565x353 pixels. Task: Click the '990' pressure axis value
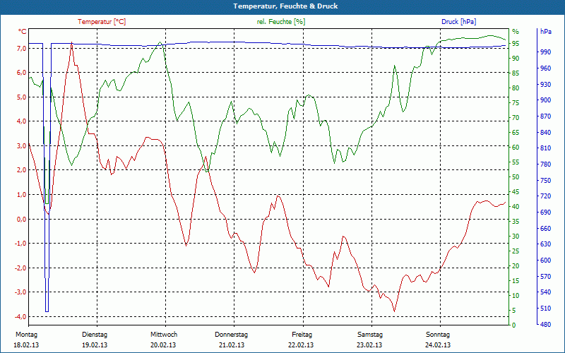pyautogui.click(x=545, y=52)
